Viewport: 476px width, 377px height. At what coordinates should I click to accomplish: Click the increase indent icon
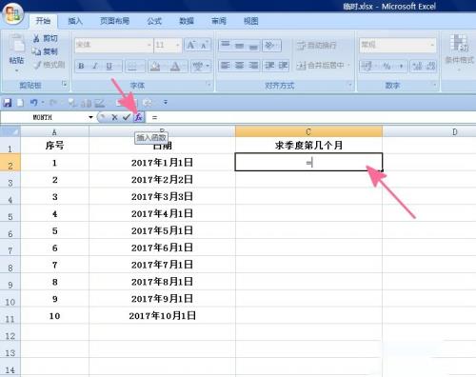pos(283,66)
